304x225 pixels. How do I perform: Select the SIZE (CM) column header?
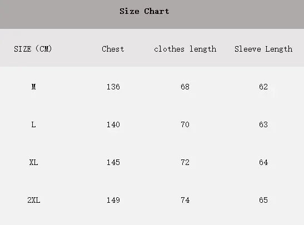click(33, 49)
